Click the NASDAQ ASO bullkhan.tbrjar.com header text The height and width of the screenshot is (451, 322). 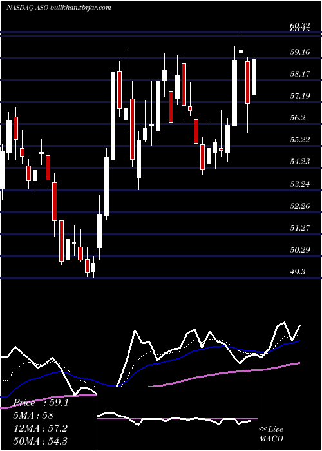(59, 8)
